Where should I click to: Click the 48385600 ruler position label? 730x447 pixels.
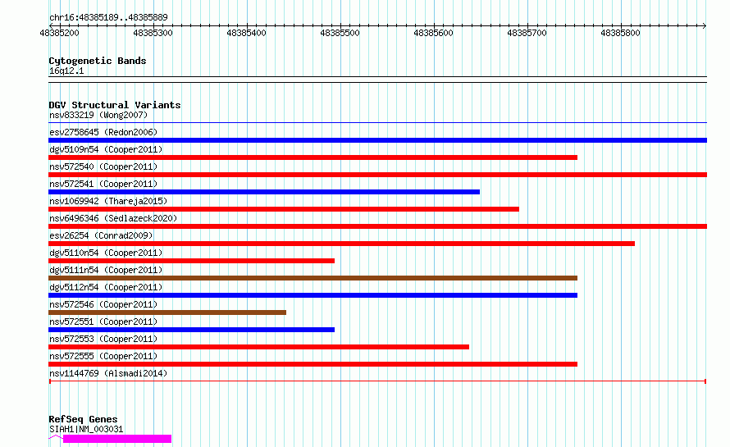[x=433, y=33]
